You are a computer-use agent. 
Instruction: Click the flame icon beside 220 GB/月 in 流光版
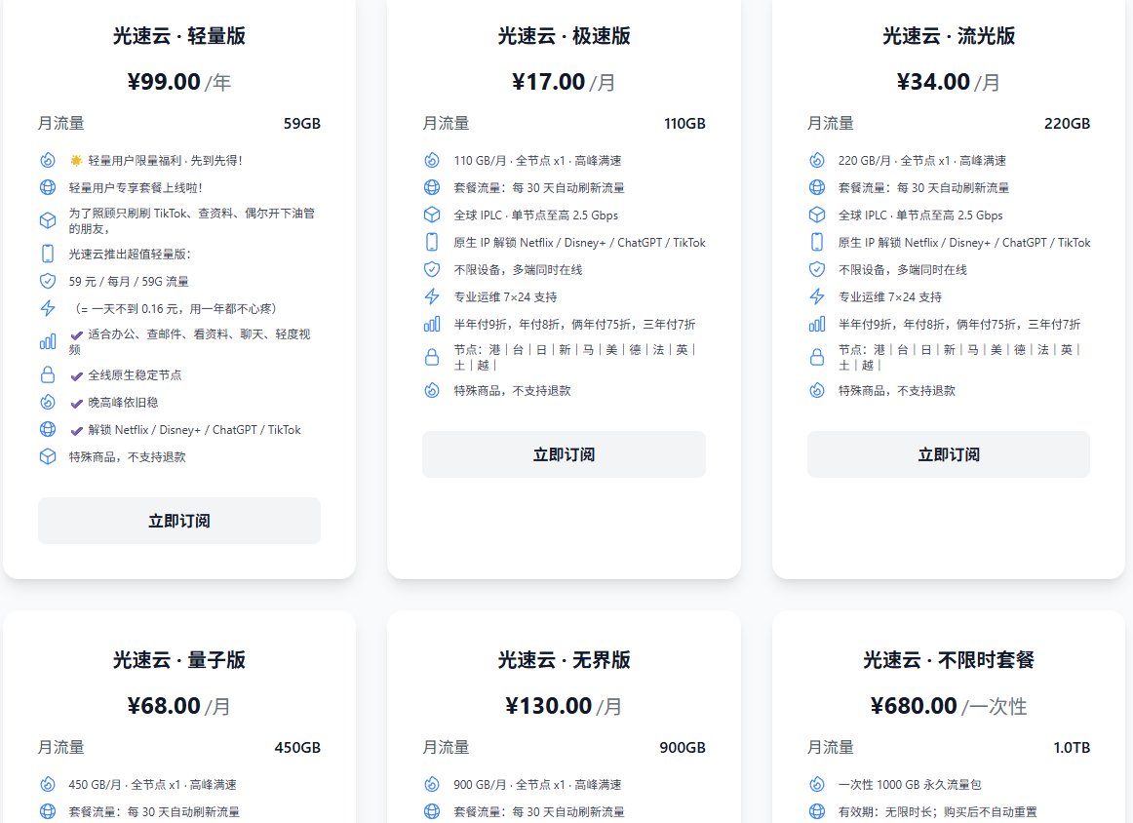(x=817, y=160)
